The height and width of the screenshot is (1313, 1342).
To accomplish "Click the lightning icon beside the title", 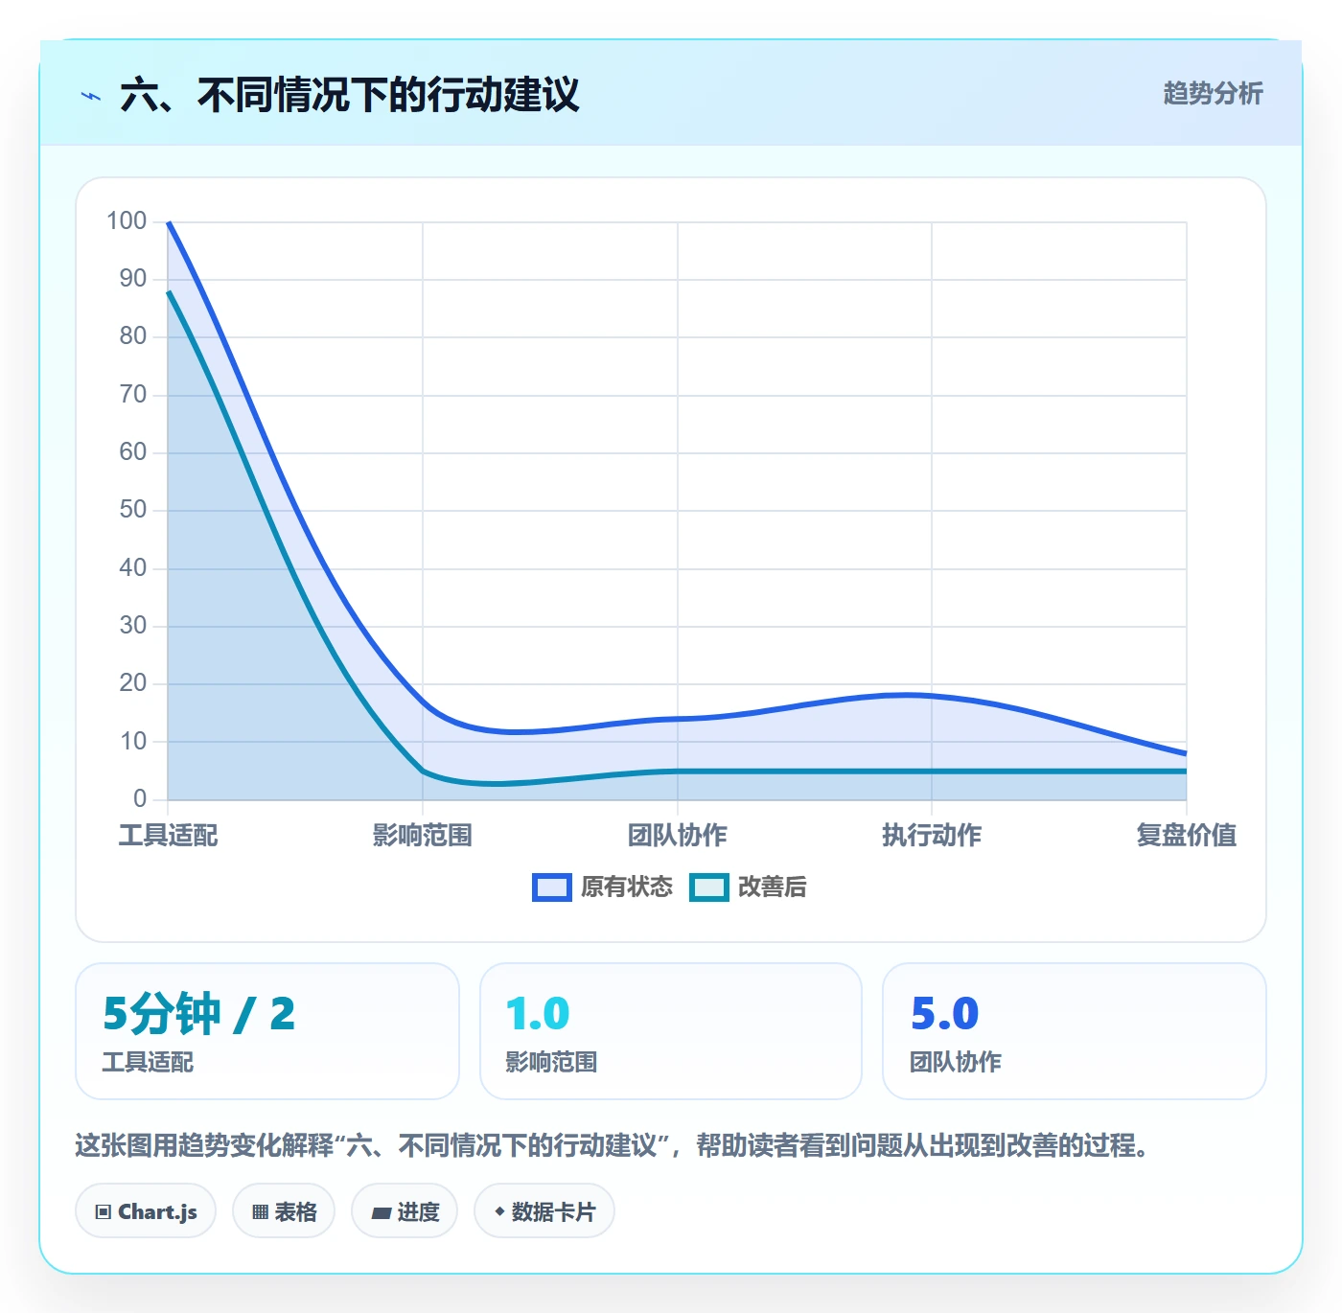I will point(91,96).
